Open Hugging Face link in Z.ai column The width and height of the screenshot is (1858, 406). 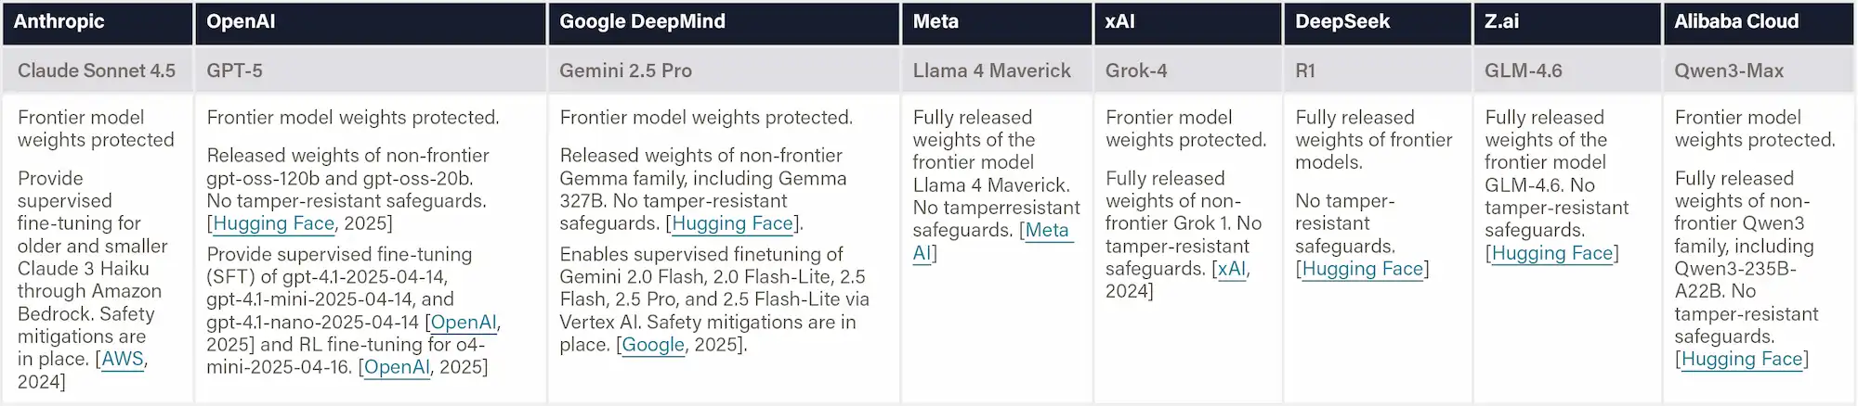[x=1551, y=253]
